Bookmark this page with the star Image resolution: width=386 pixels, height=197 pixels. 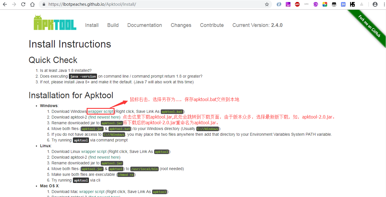pos(267,4)
